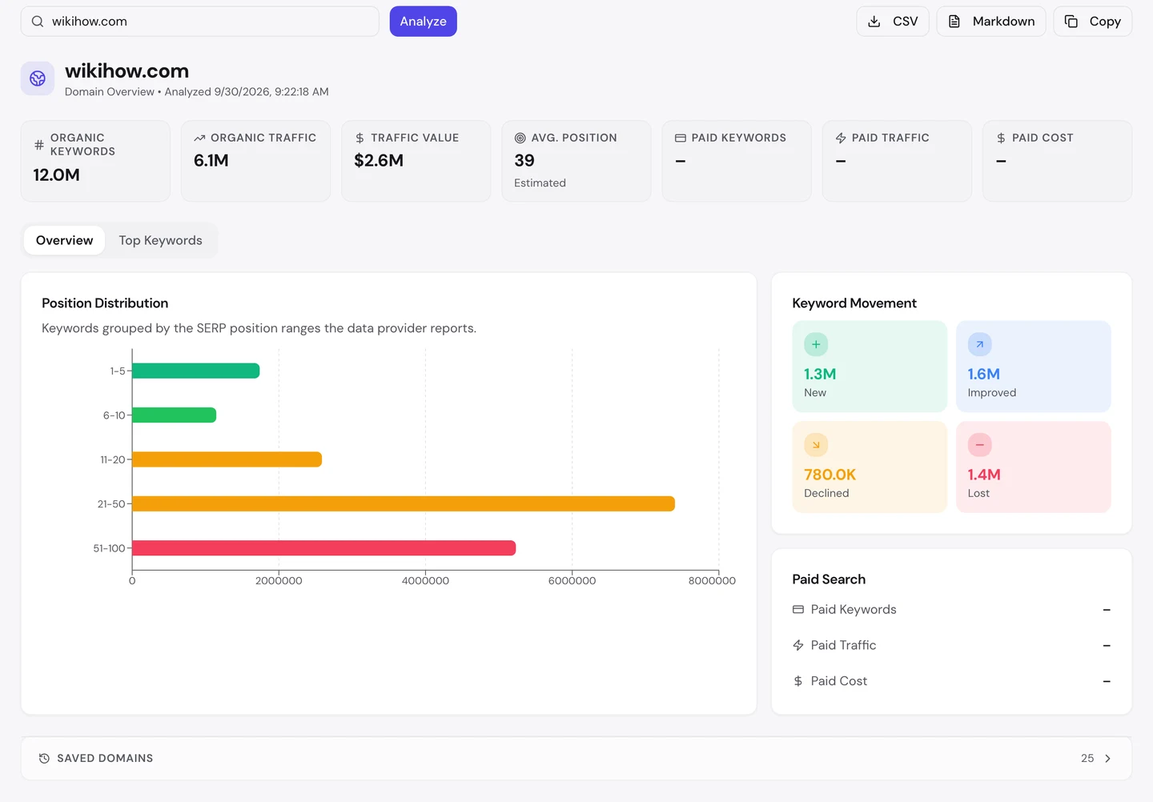Click the Analyze button
This screenshot has height=802, width=1153.
[x=424, y=22]
